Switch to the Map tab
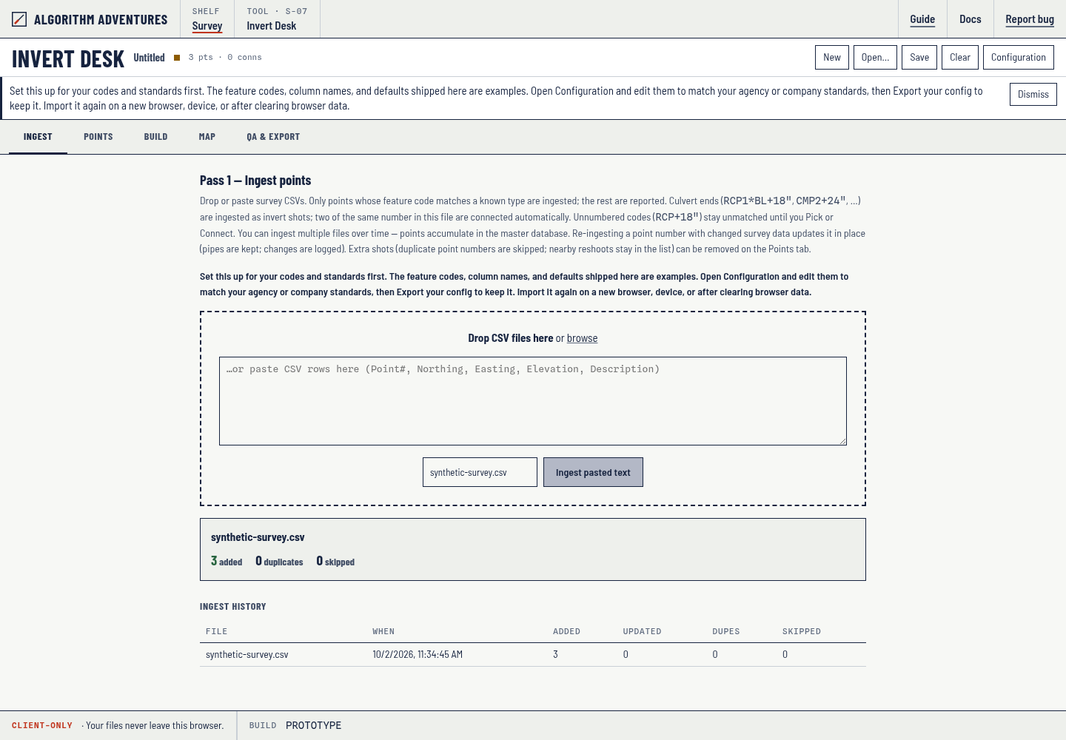The width and height of the screenshot is (1066, 740). [x=207, y=137]
